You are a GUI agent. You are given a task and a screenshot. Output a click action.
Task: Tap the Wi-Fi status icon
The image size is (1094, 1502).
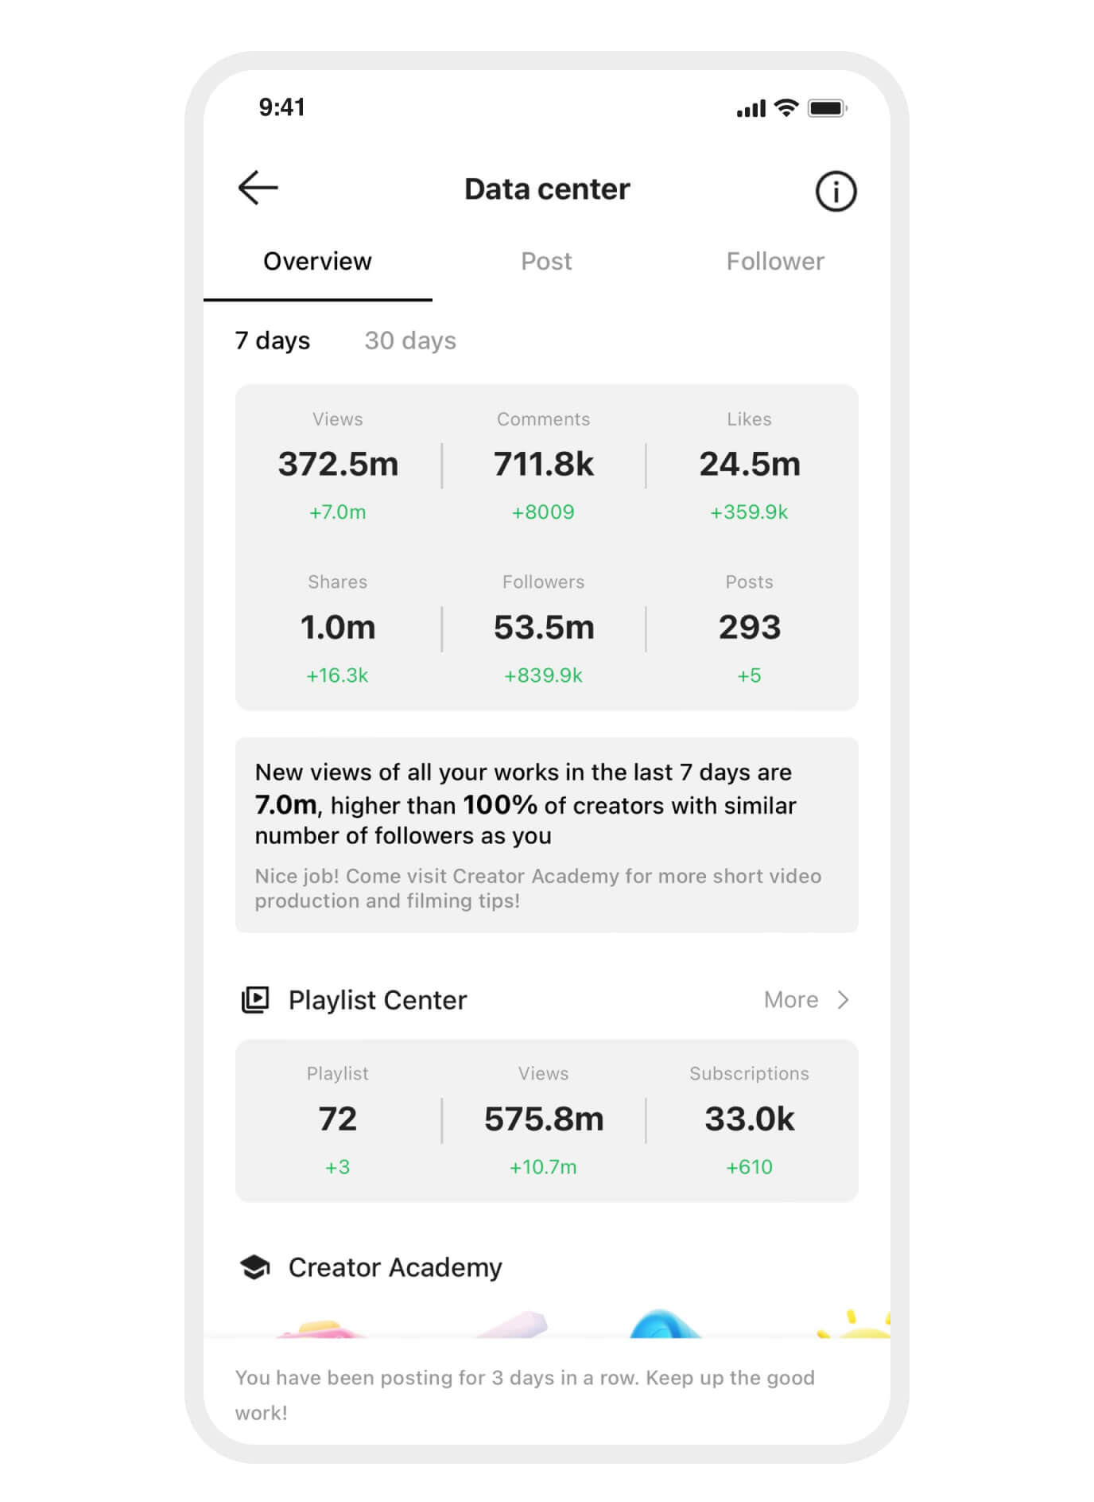tap(786, 107)
